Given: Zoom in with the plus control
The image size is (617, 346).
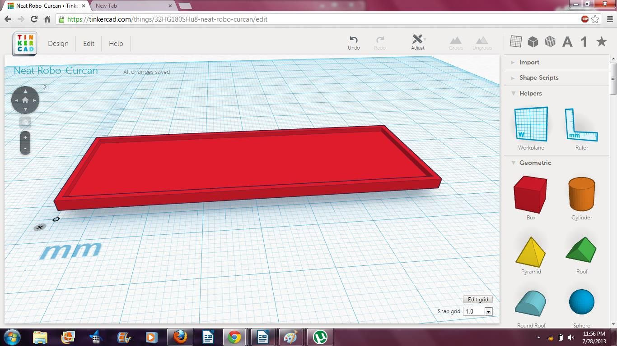Looking at the screenshot, I should [x=25, y=137].
